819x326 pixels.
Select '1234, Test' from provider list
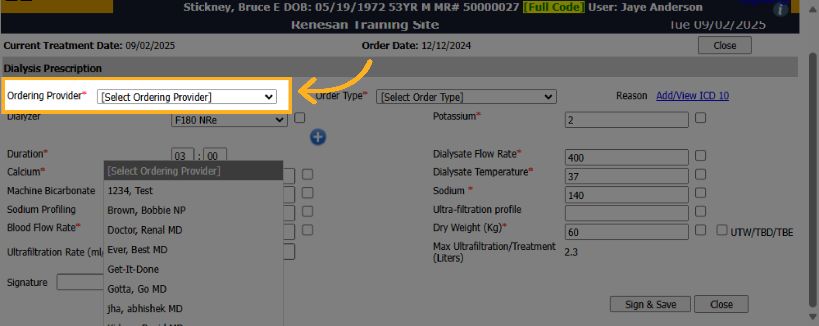click(193, 191)
